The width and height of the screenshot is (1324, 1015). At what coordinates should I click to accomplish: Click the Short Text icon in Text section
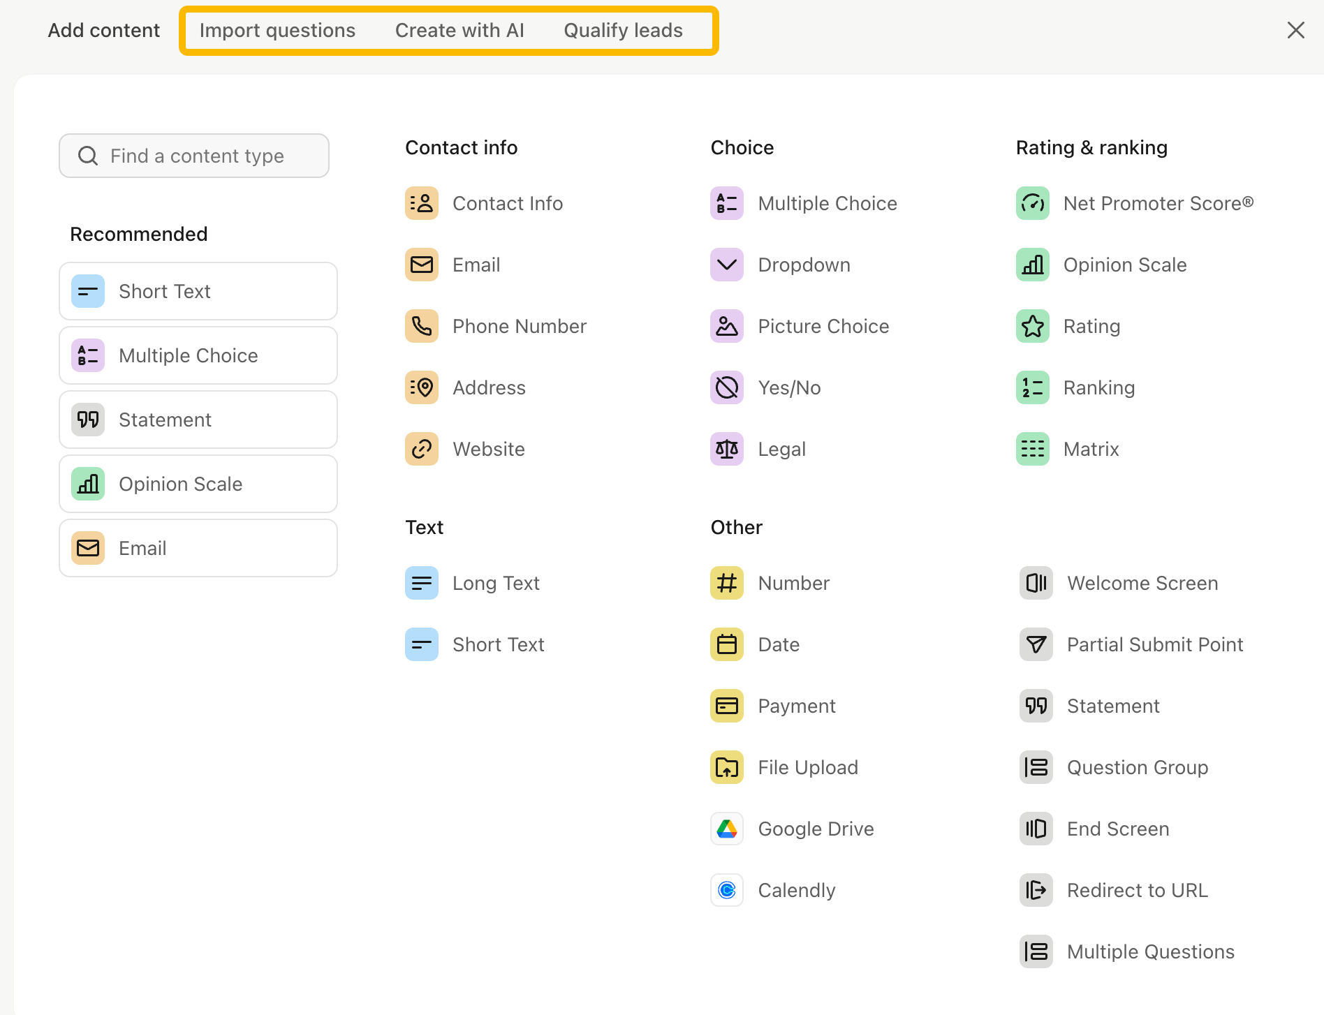[x=422, y=644]
